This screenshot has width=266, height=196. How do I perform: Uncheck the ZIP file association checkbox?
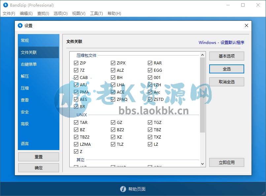[76, 63]
